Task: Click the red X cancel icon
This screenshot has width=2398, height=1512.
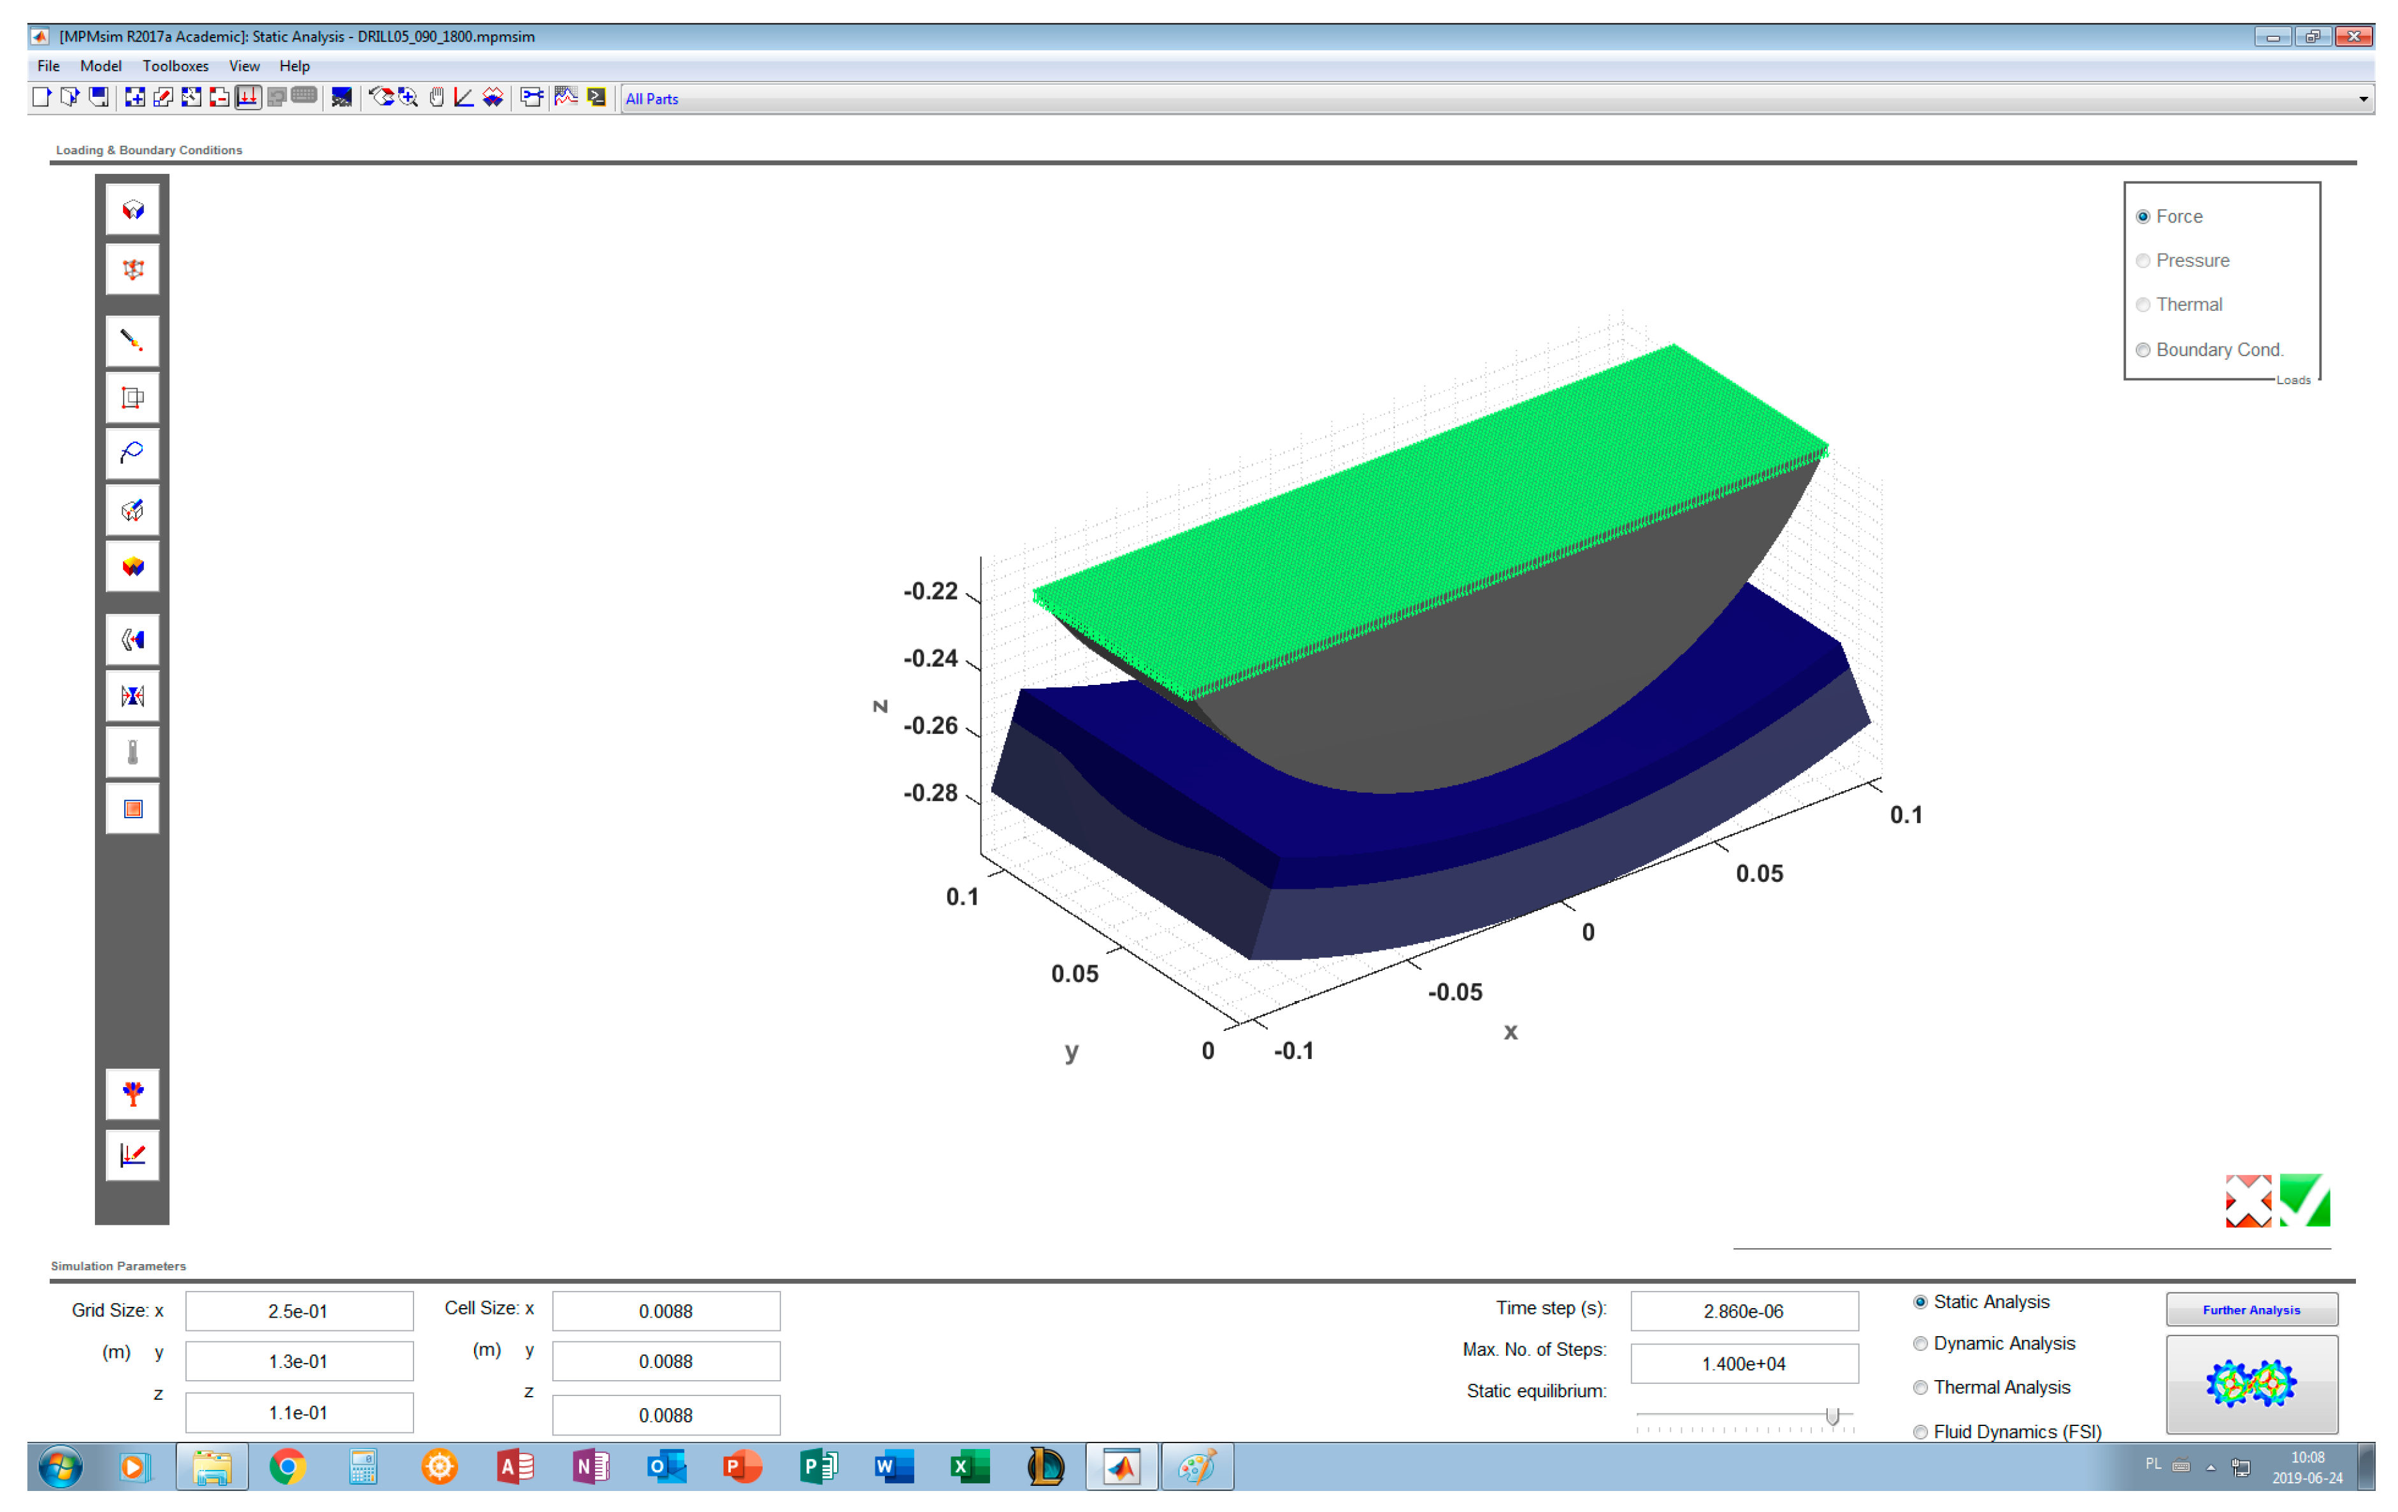Action: pos(2248,1200)
